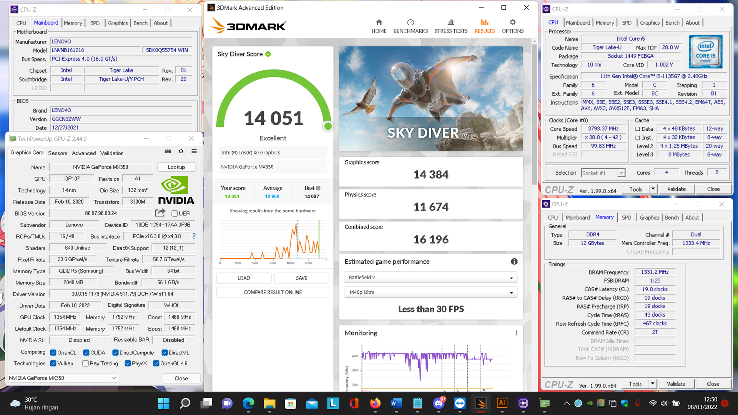Toggle DirectML checkbox in GPU-Z
The height and width of the screenshot is (415, 738).
point(165,352)
